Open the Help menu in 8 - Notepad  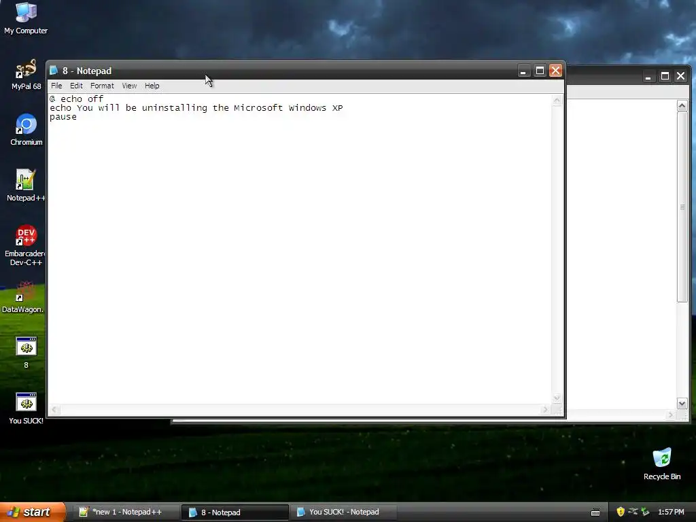(x=152, y=86)
